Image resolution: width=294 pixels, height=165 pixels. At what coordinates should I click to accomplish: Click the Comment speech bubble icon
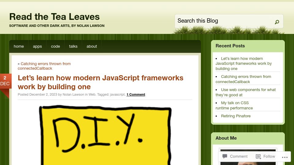[x=225, y=156]
